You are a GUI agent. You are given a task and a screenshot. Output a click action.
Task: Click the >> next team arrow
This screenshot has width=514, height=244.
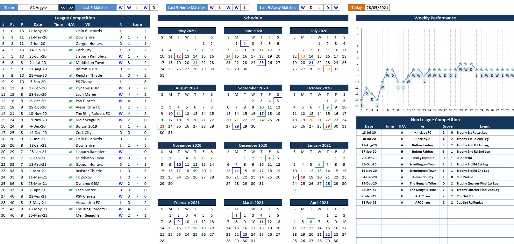pyautogui.click(x=71, y=8)
